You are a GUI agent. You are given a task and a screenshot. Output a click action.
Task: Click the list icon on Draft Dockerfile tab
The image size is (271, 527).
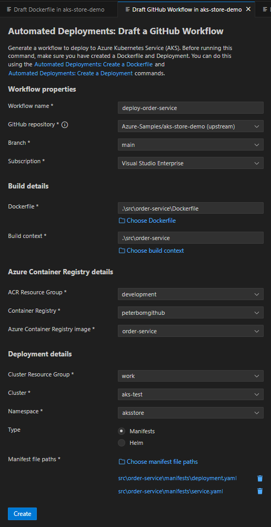[9, 9]
